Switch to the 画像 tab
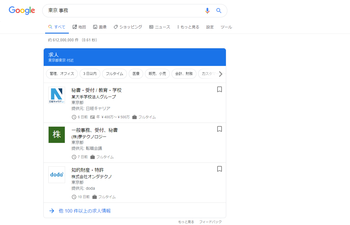350x225 pixels. pos(100,27)
